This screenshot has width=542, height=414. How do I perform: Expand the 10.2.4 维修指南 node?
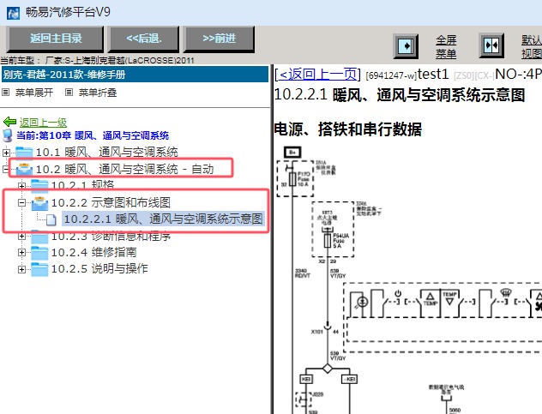pyautogui.click(x=21, y=253)
